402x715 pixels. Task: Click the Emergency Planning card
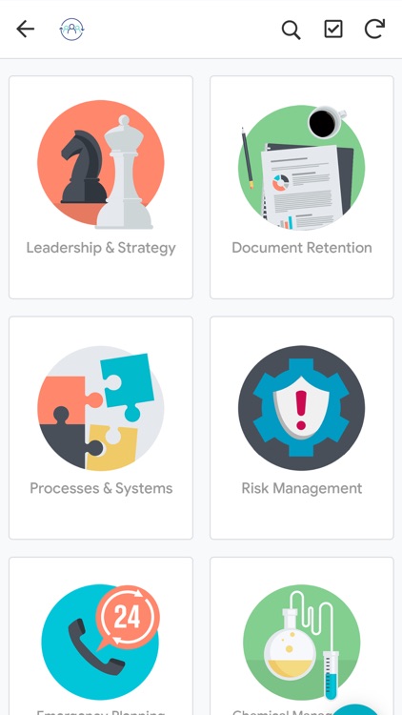(101, 636)
